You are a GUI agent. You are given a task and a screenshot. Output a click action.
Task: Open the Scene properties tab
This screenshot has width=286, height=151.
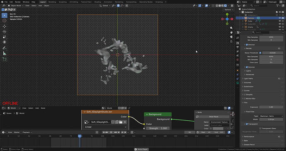(x=238, y=55)
